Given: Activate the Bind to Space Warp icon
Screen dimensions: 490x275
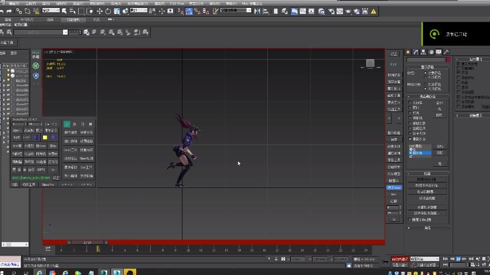Looking at the screenshot, I should coord(36,11).
